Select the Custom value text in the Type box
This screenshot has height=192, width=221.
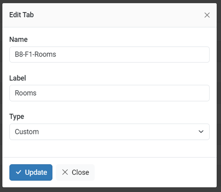point(27,132)
